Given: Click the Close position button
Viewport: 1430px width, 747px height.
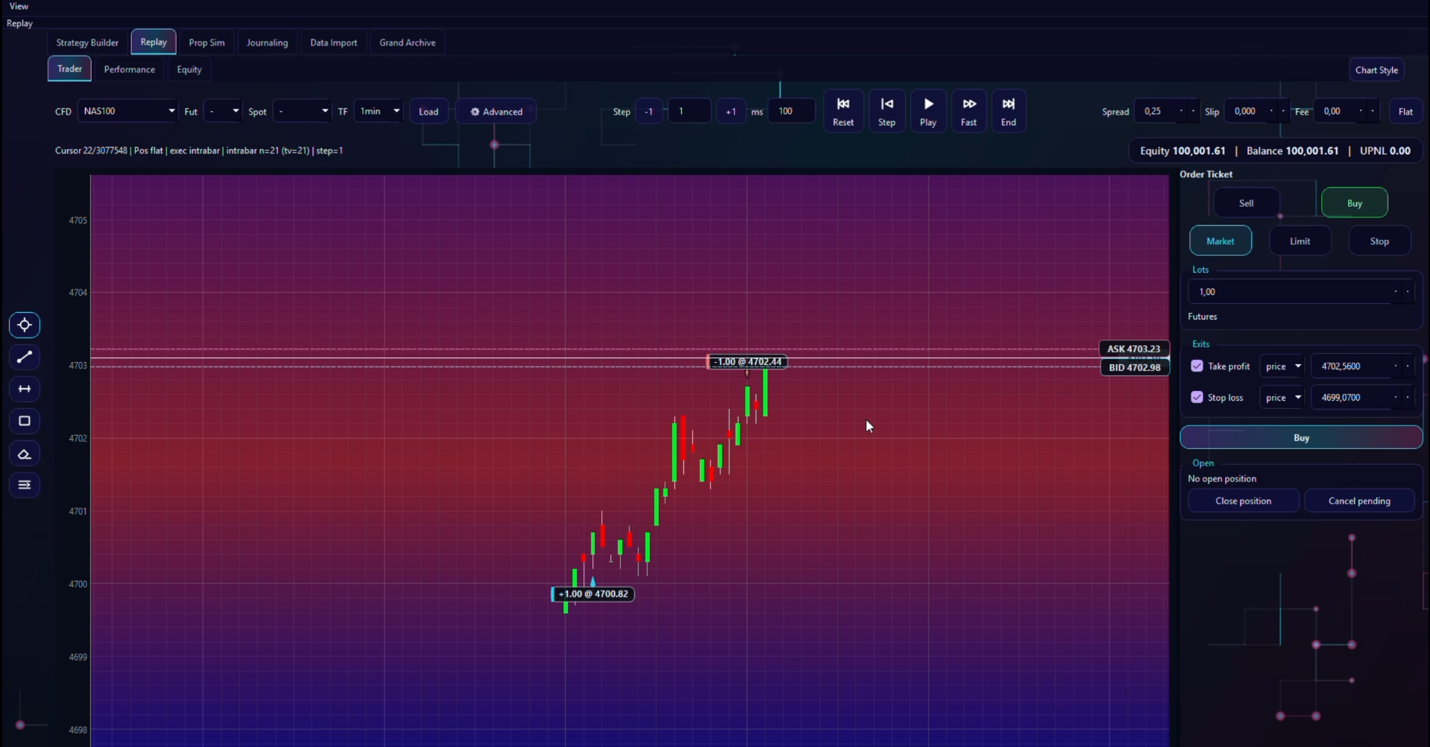Looking at the screenshot, I should pyautogui.click(x=1242, y=501).
